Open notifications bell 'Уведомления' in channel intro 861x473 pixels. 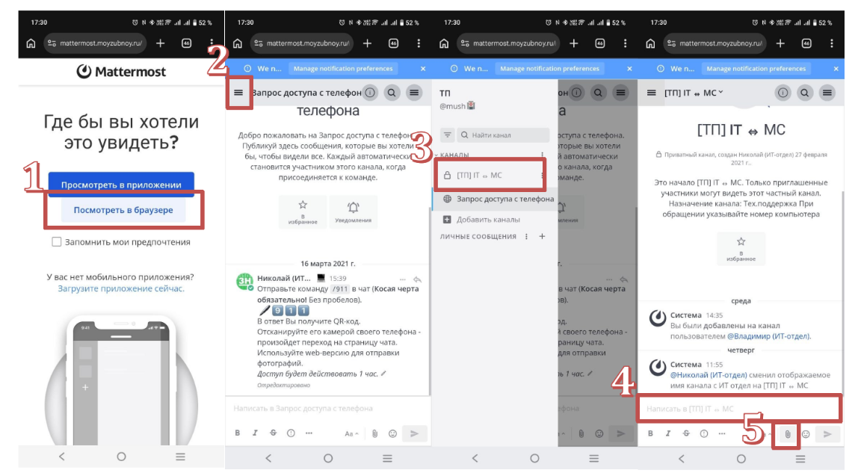click(x=353, y=211)
